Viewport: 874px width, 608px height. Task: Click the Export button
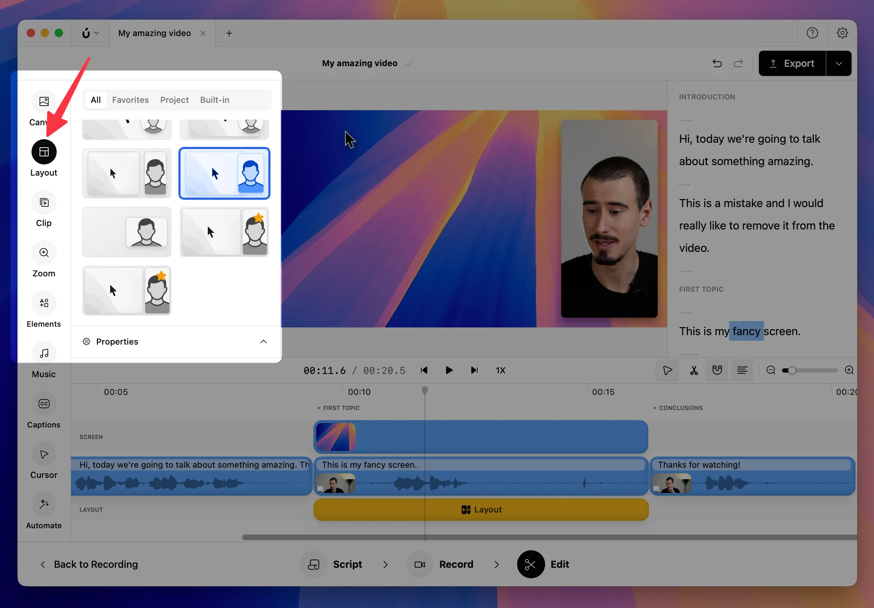(792, 64)
